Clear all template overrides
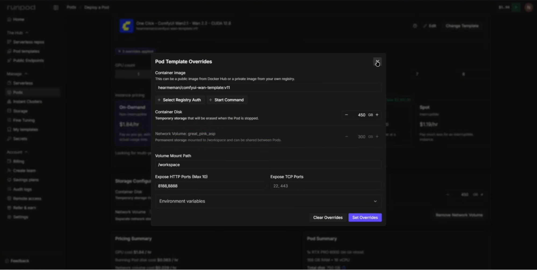 [328, 217]
